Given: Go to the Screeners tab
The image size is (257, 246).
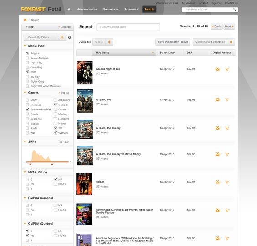Looking at the screenshot, I should [131, 10].
